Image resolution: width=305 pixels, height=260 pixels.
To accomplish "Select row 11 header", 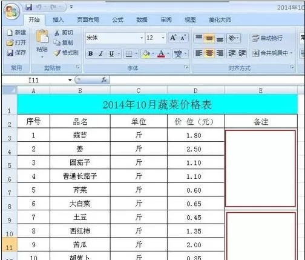I will pyautogui.click(x=9, y=245).
